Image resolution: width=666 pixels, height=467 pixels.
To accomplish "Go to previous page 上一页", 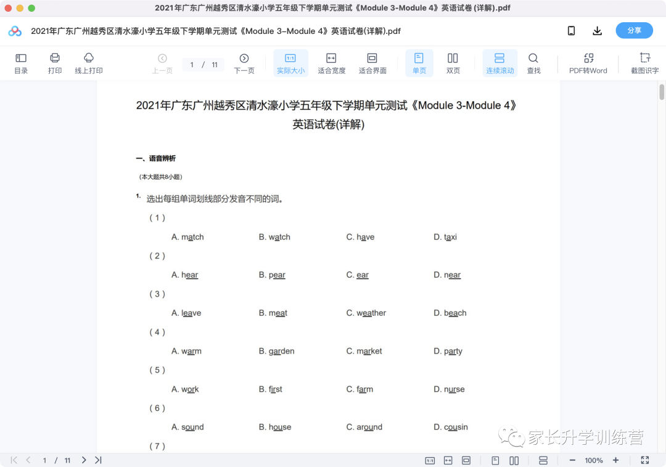I will click(162, 64).
